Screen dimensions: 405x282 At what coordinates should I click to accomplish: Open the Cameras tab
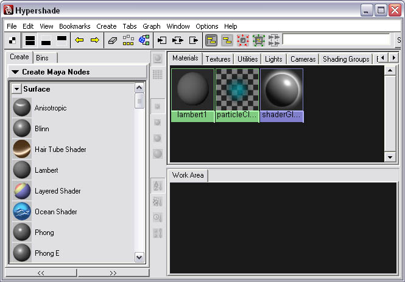point(303,59)
